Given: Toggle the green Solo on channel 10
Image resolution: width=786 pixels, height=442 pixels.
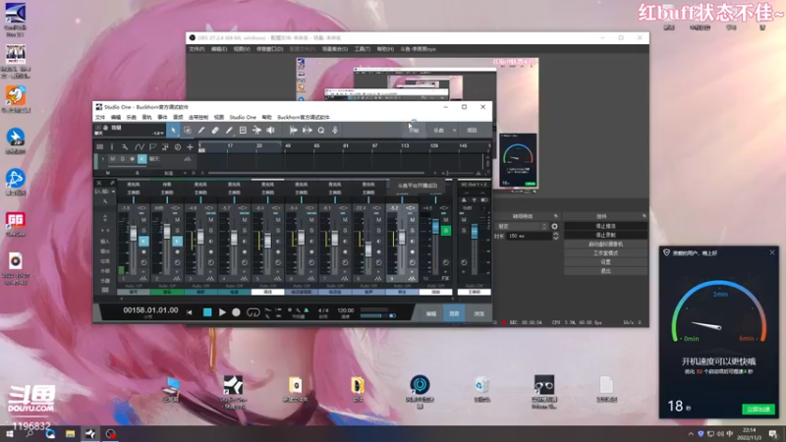Looking at the screenshot, I should (x=446, y=231).
